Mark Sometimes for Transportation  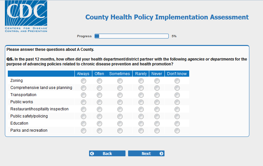pyautogui.click(x=120, y=95)
